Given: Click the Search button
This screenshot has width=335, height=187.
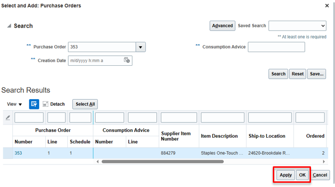Looking at the screenshot, I should 278,74.
